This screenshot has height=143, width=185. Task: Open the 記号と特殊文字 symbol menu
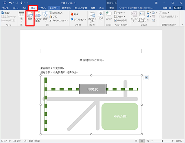pos(169,17)
